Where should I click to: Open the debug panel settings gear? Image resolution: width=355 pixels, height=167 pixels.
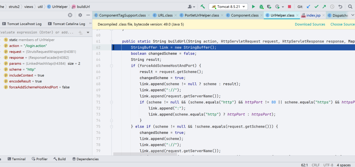tap(80, 15)
